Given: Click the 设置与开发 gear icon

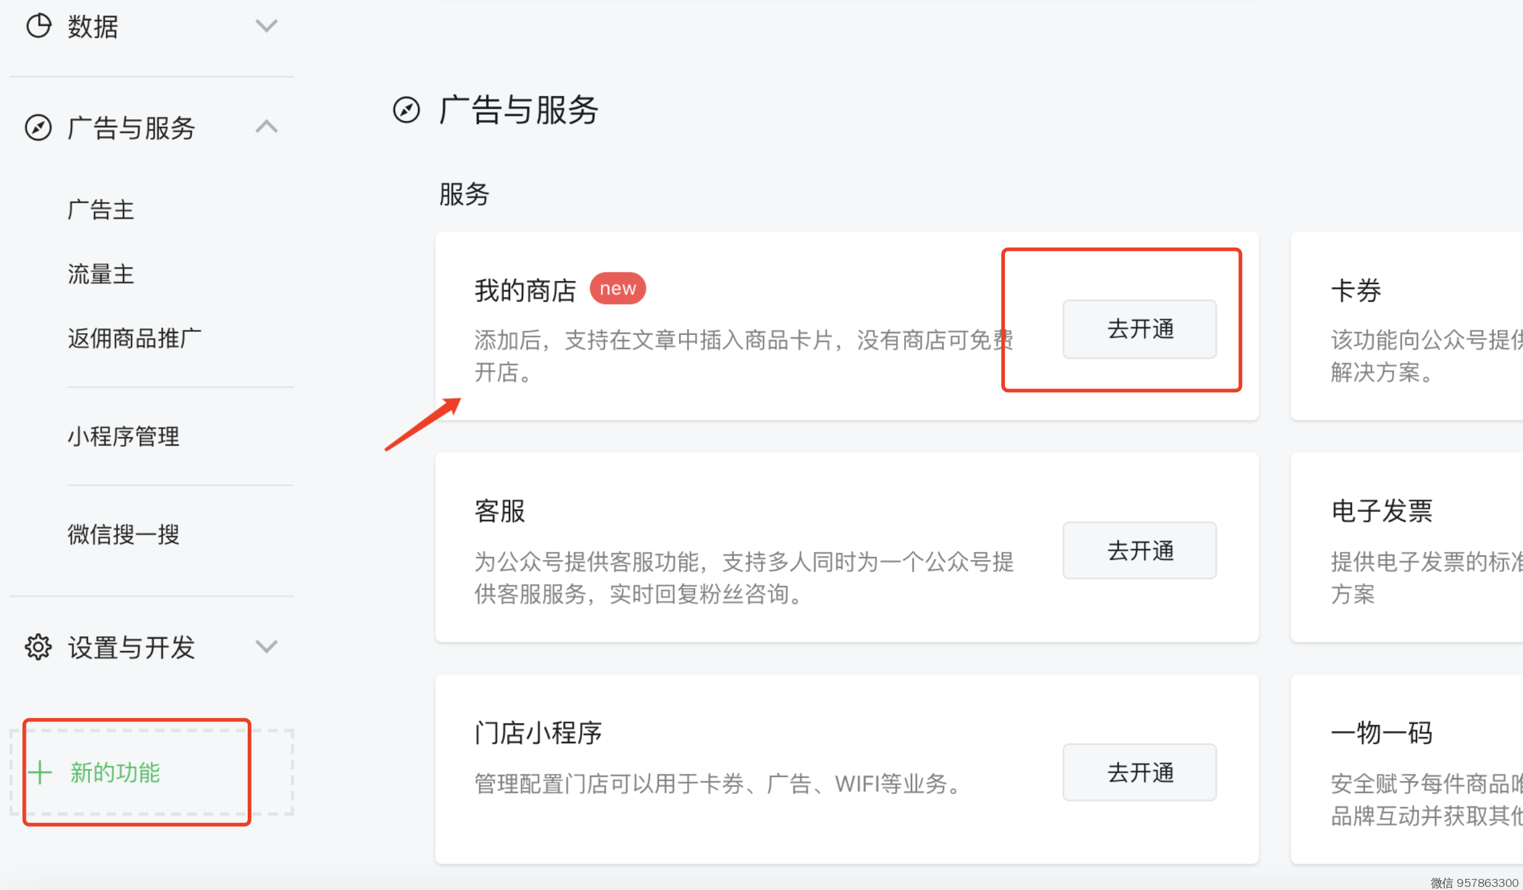Looking at the screenshot, I should coord(38,647).
